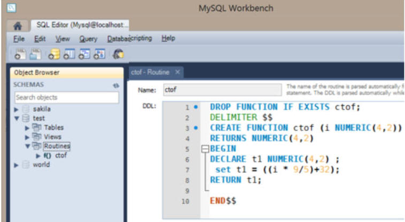Click the DELIMITER $$ line
Screen dimensions: 405x222
[x=241, y=117]
